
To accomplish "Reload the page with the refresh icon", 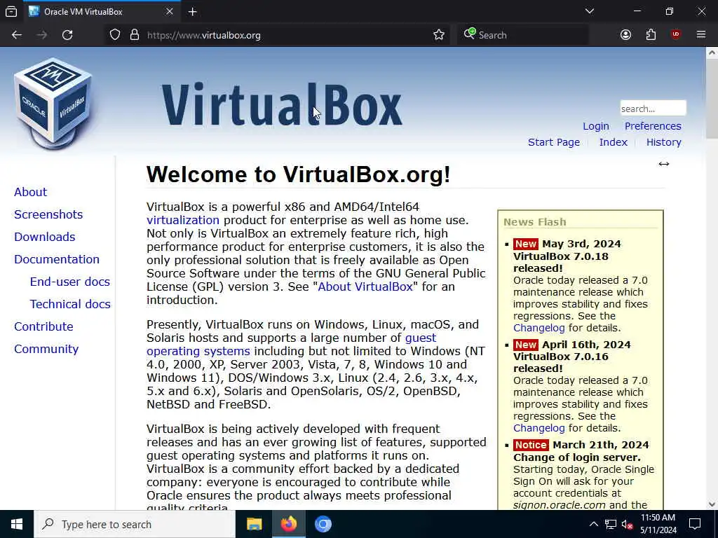I will coord(68,35).
